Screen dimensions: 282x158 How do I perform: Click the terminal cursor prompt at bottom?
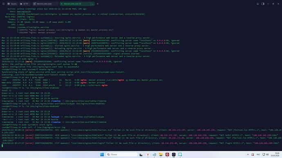(x=2, y=146)
